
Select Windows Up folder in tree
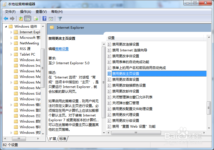tap(30, 99)
